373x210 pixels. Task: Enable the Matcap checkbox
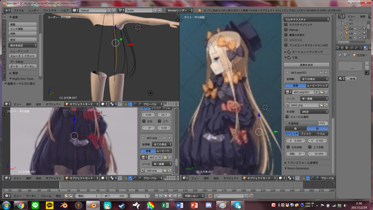(x=286, y=30)
